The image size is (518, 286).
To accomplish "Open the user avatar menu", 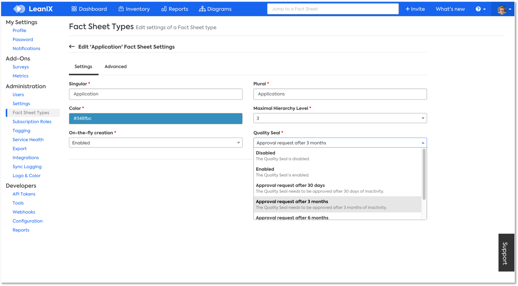I will tap(502, 9).
